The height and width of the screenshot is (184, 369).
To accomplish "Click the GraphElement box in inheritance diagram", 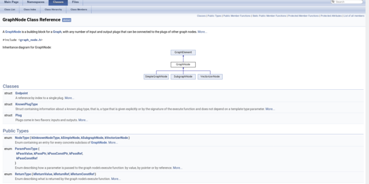I will [183, 52].
